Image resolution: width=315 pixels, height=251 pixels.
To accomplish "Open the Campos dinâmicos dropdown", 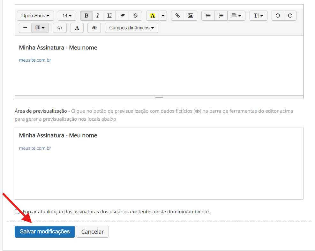I will tap(131, 28).
